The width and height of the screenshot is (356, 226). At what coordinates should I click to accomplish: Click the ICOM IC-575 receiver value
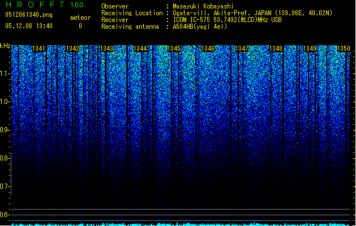227,20
